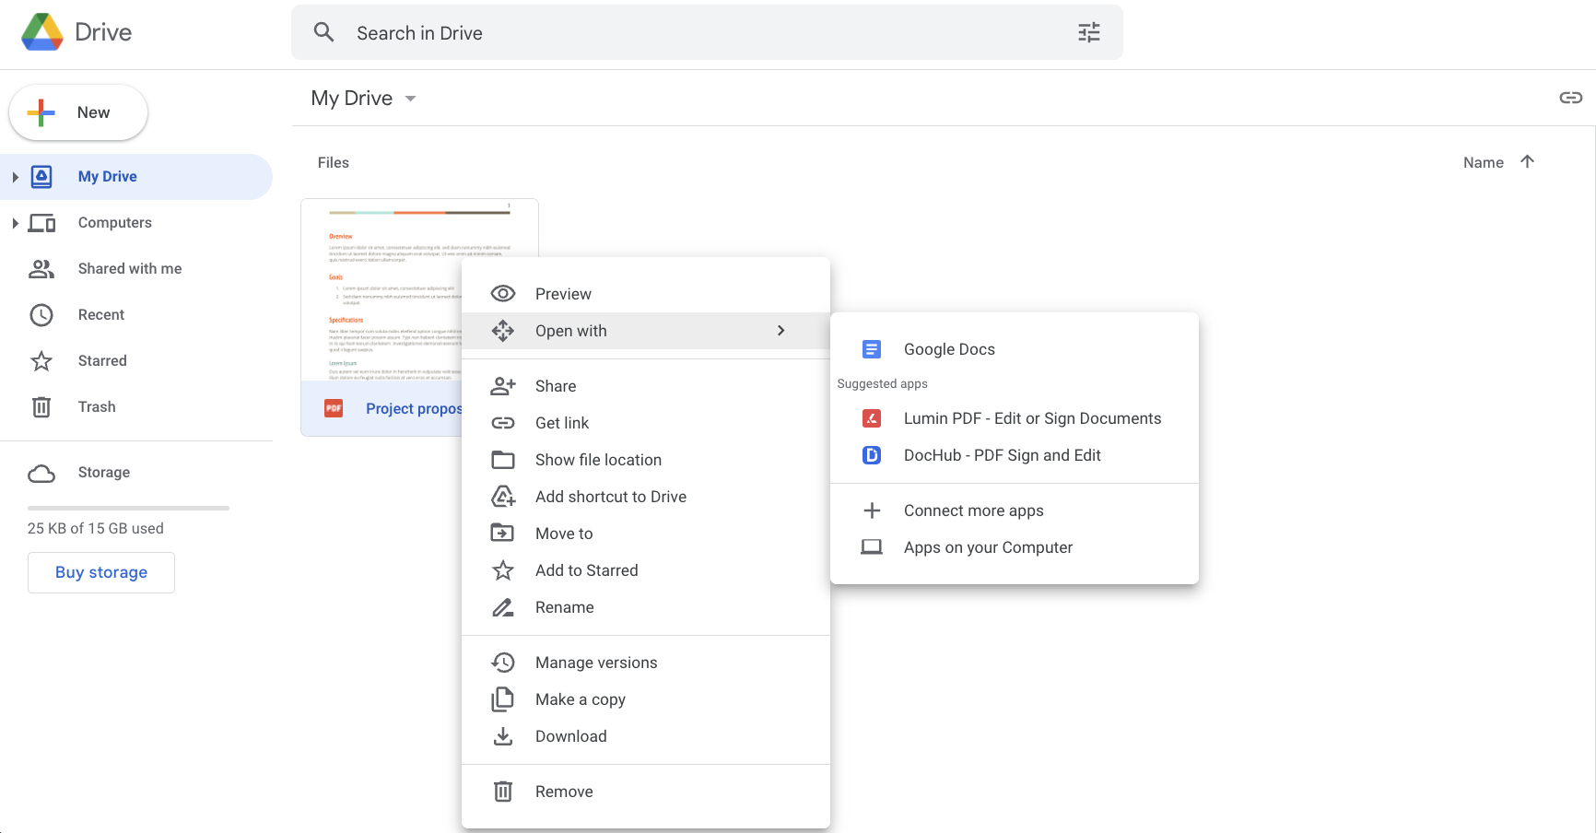Click into Search in Drive field
The image size is (1596, 833).
(707, 33)
